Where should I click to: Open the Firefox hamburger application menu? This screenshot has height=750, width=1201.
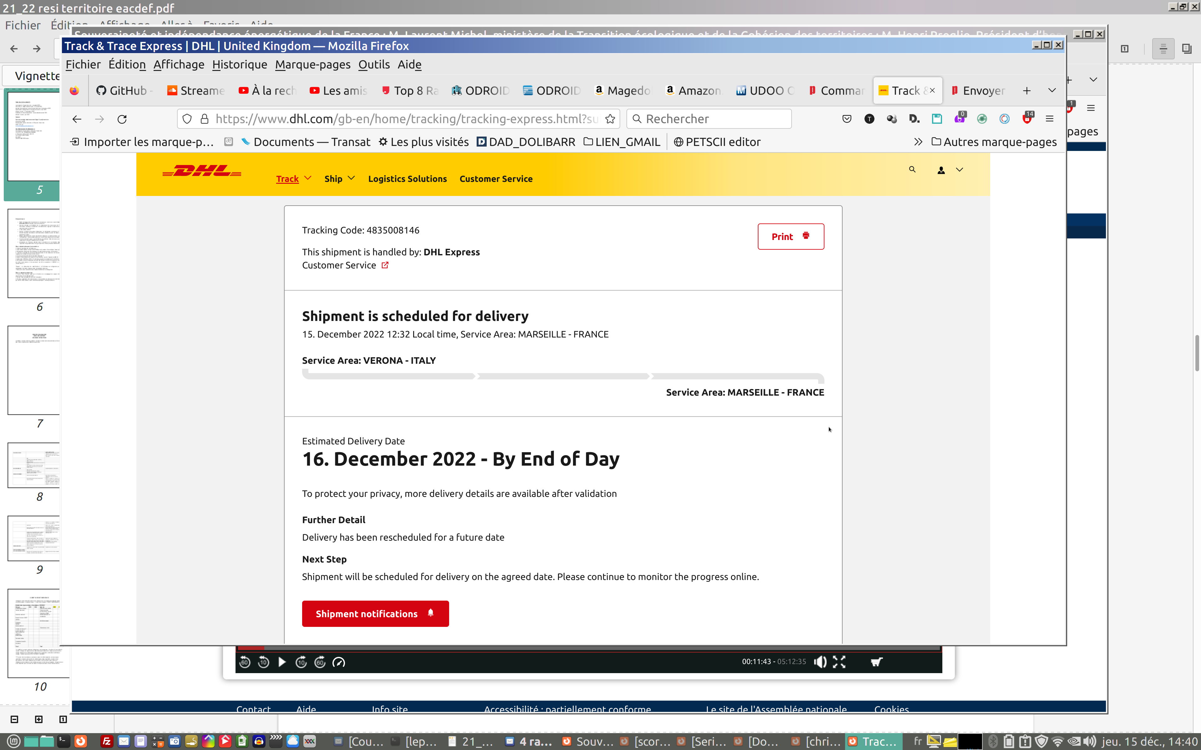click(x=1049, y=119)
